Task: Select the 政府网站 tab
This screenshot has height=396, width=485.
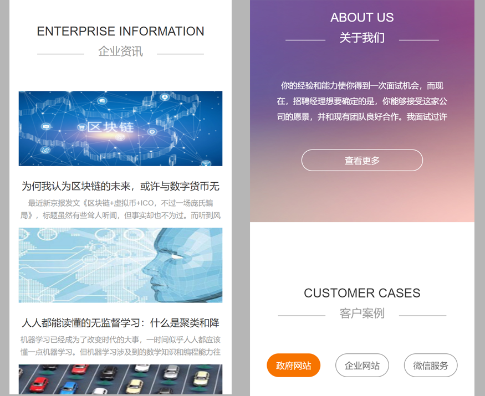Action: pos(293,365)
